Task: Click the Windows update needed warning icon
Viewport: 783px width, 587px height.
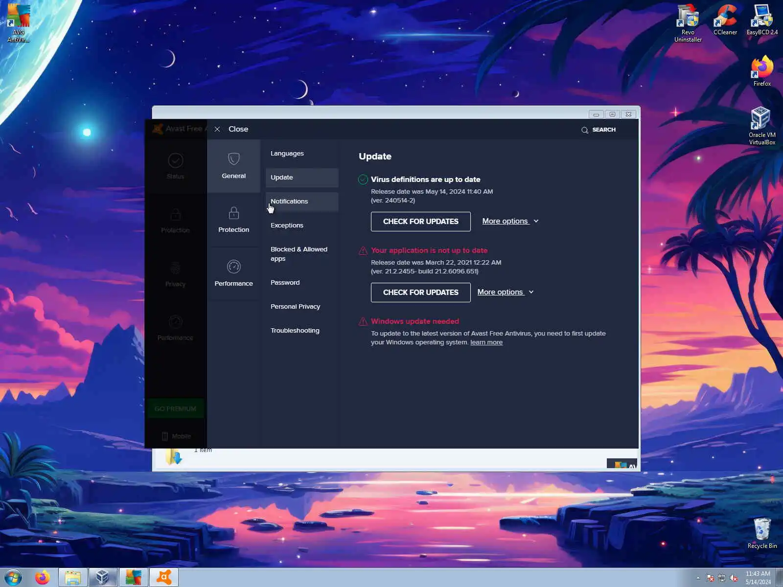Action: pyautogui.click(x=363, y=321)
